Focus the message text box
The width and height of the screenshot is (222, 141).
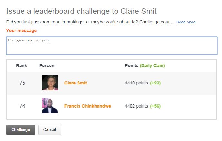point(112,46)
